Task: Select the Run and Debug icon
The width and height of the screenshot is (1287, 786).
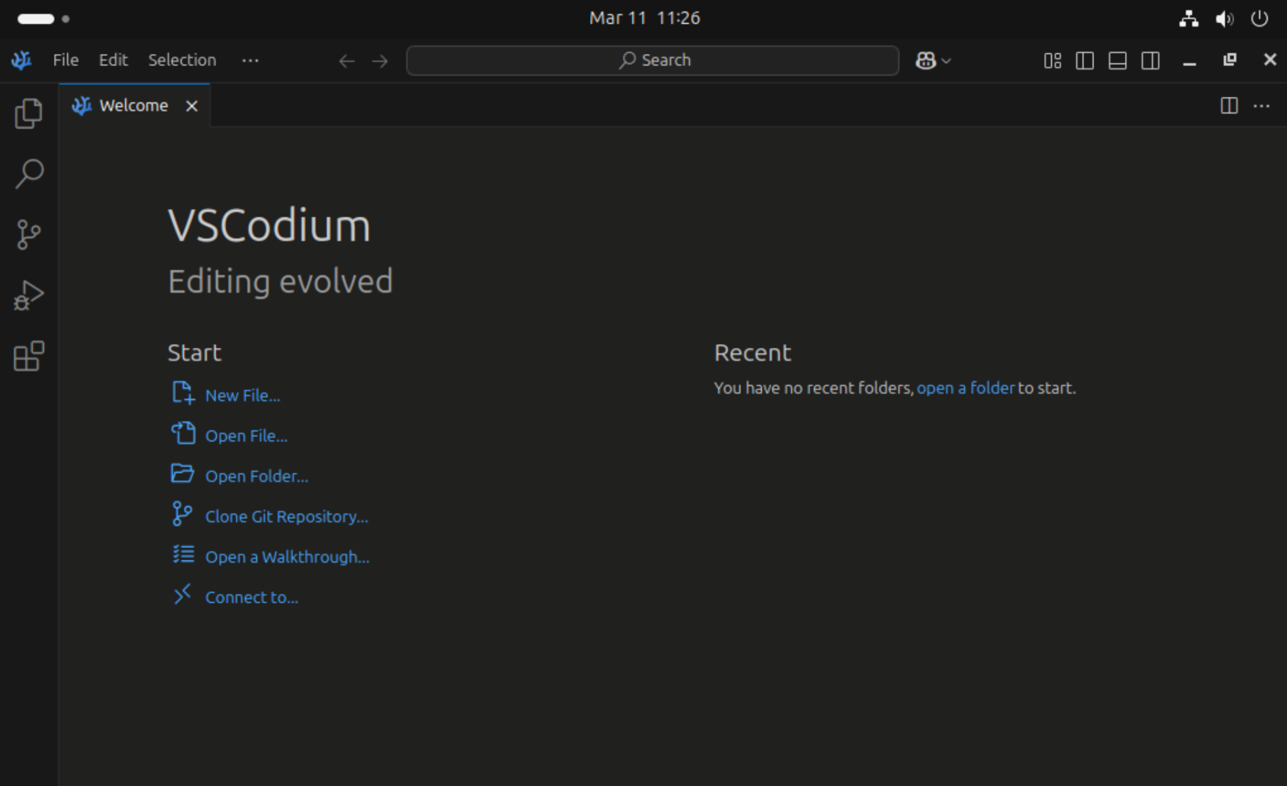Action: point(29,294)
